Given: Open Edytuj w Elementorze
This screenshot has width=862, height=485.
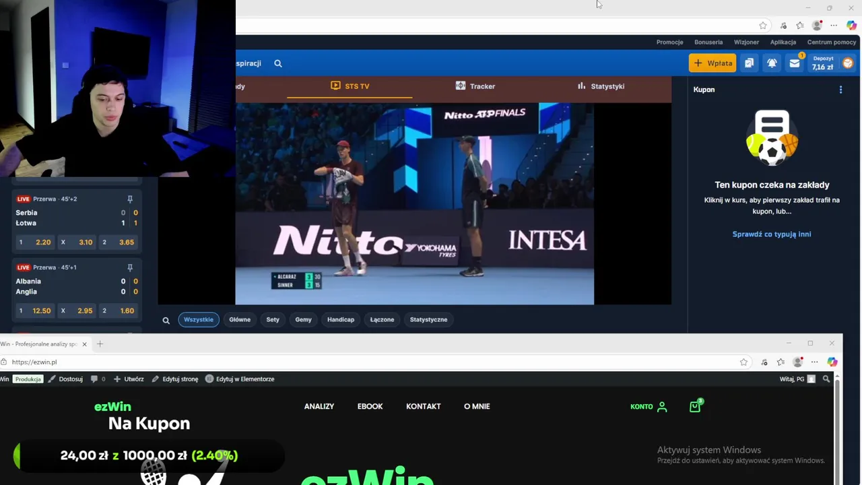Looking at the screenshot, I should click(239, 379).
